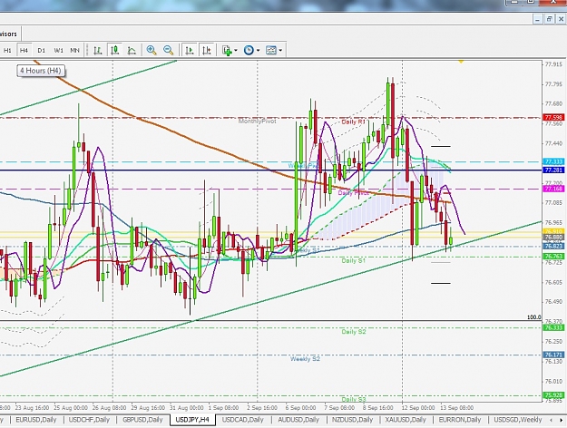The width and height of the screenshot is (567, 428).
Task: Open the GBPUSD,Daily chart tab
Action: pos(142,420)
